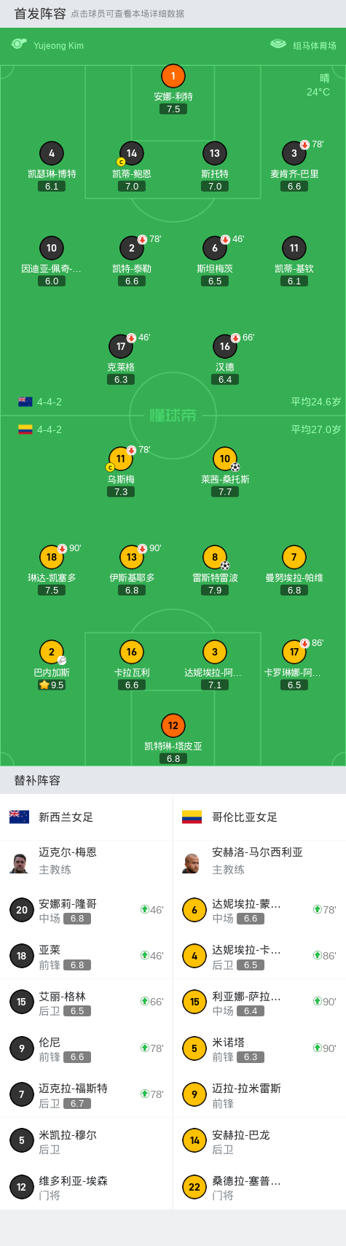The width and height of the screenshot is (346, 1246).
Task: View coach 迈克尔-梅恩 profile photo
Action: point(20,861)
